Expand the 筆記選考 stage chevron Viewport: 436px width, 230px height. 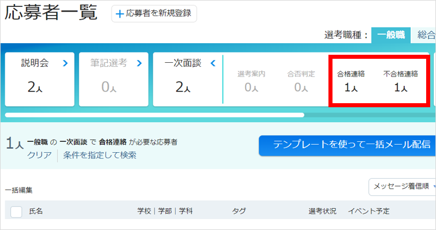pyautogui.click(x=139, y=63)
